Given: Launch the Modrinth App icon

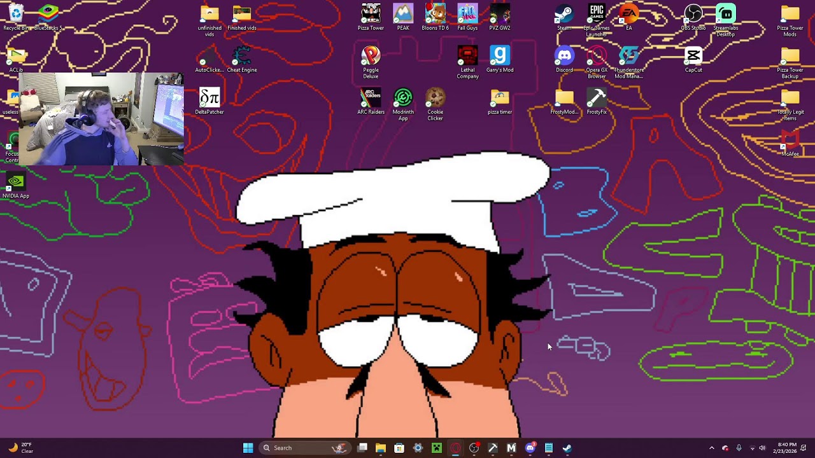Looking at the screenshot, I should 403,104.
